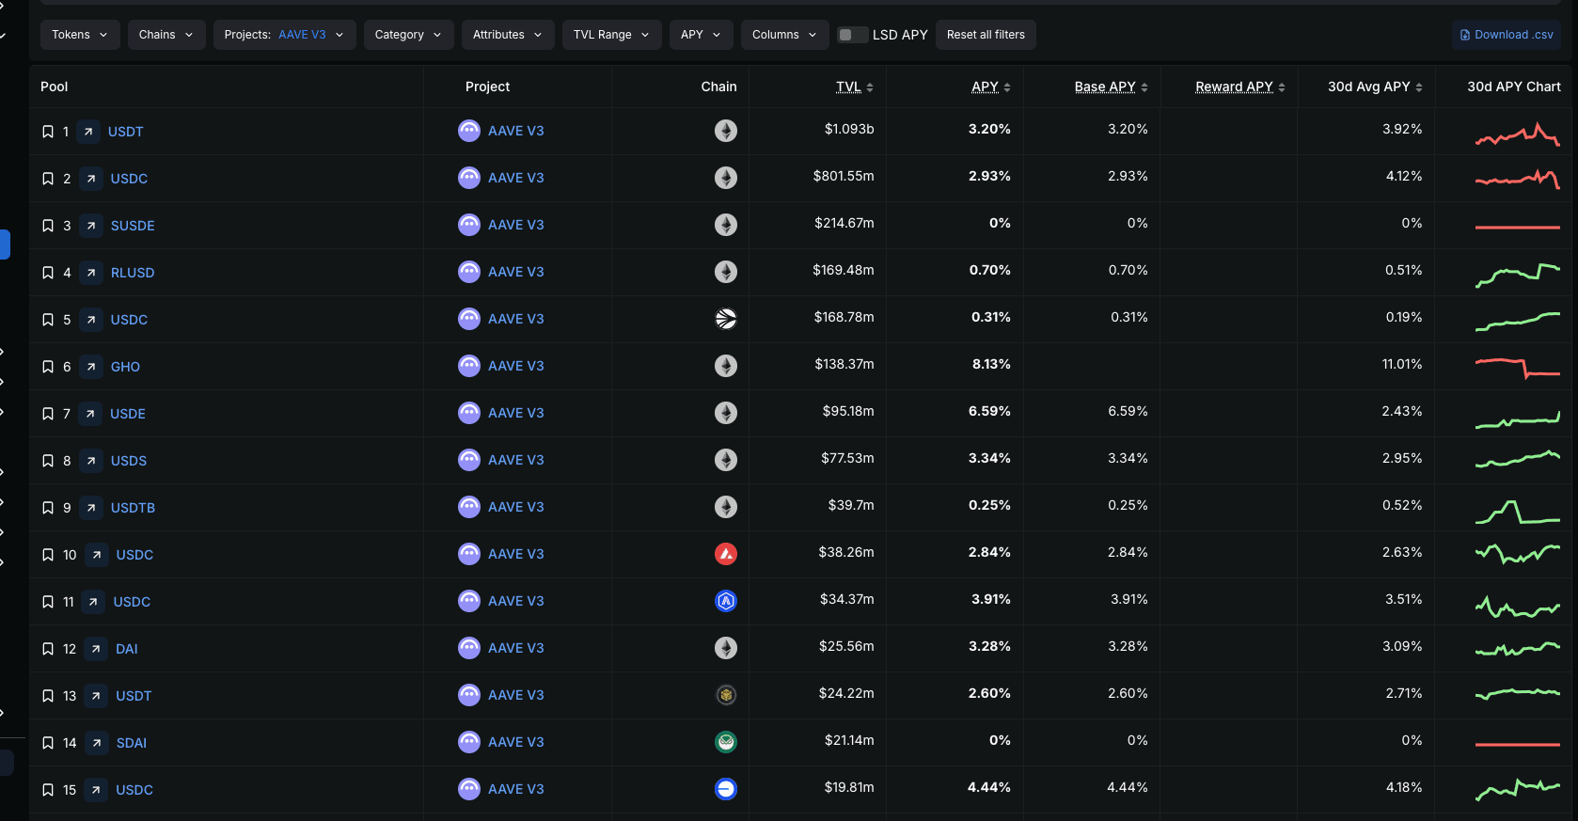Image resolution: width=1578 pixels, height=821 pixels.
Task: Open external link arrow for USDTB
Action: pyautogui.click(x=91, y=508)
